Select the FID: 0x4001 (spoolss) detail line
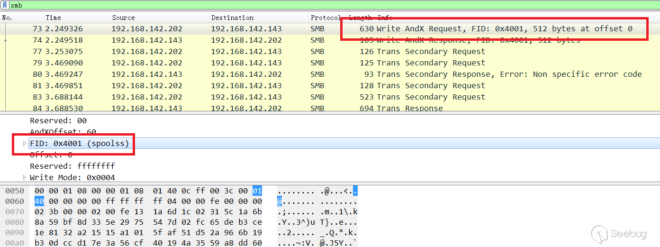Viewport: 660px width, 247px height. 79,144
